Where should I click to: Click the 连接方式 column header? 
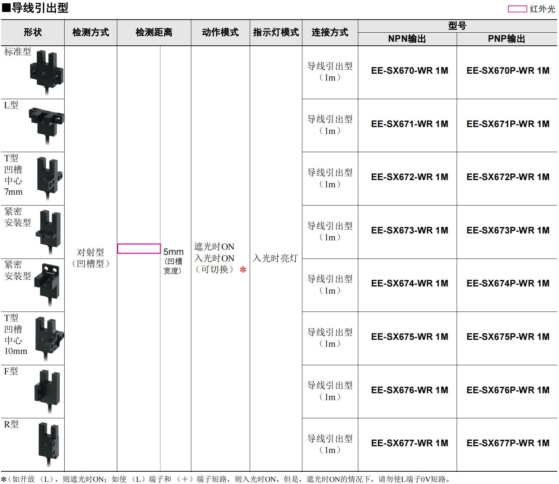[330, 32]
